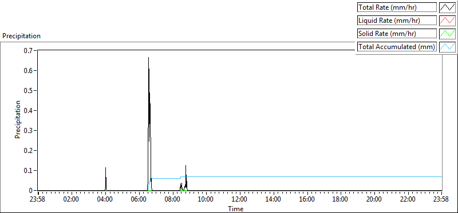
Task: Click the 08:00 time label
Action: pos(173,200)
